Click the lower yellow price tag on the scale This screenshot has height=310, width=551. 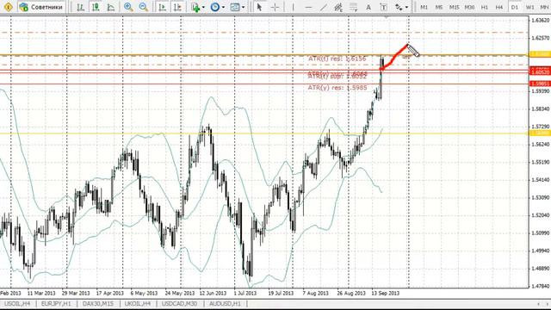(x=540, y=133)
